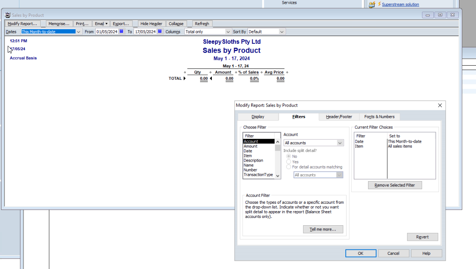Close the Sales by Product window

click(452, 15)
